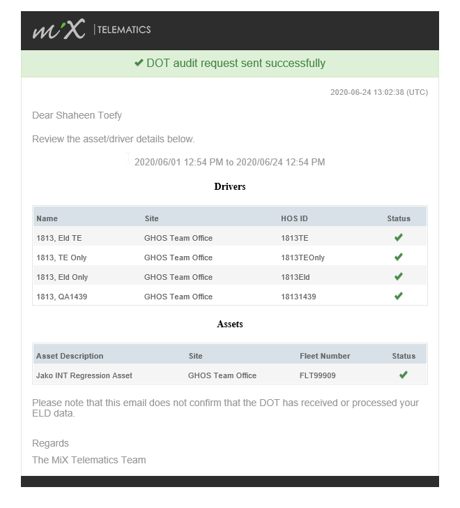Click the Drivers section heading

(230, 186)
